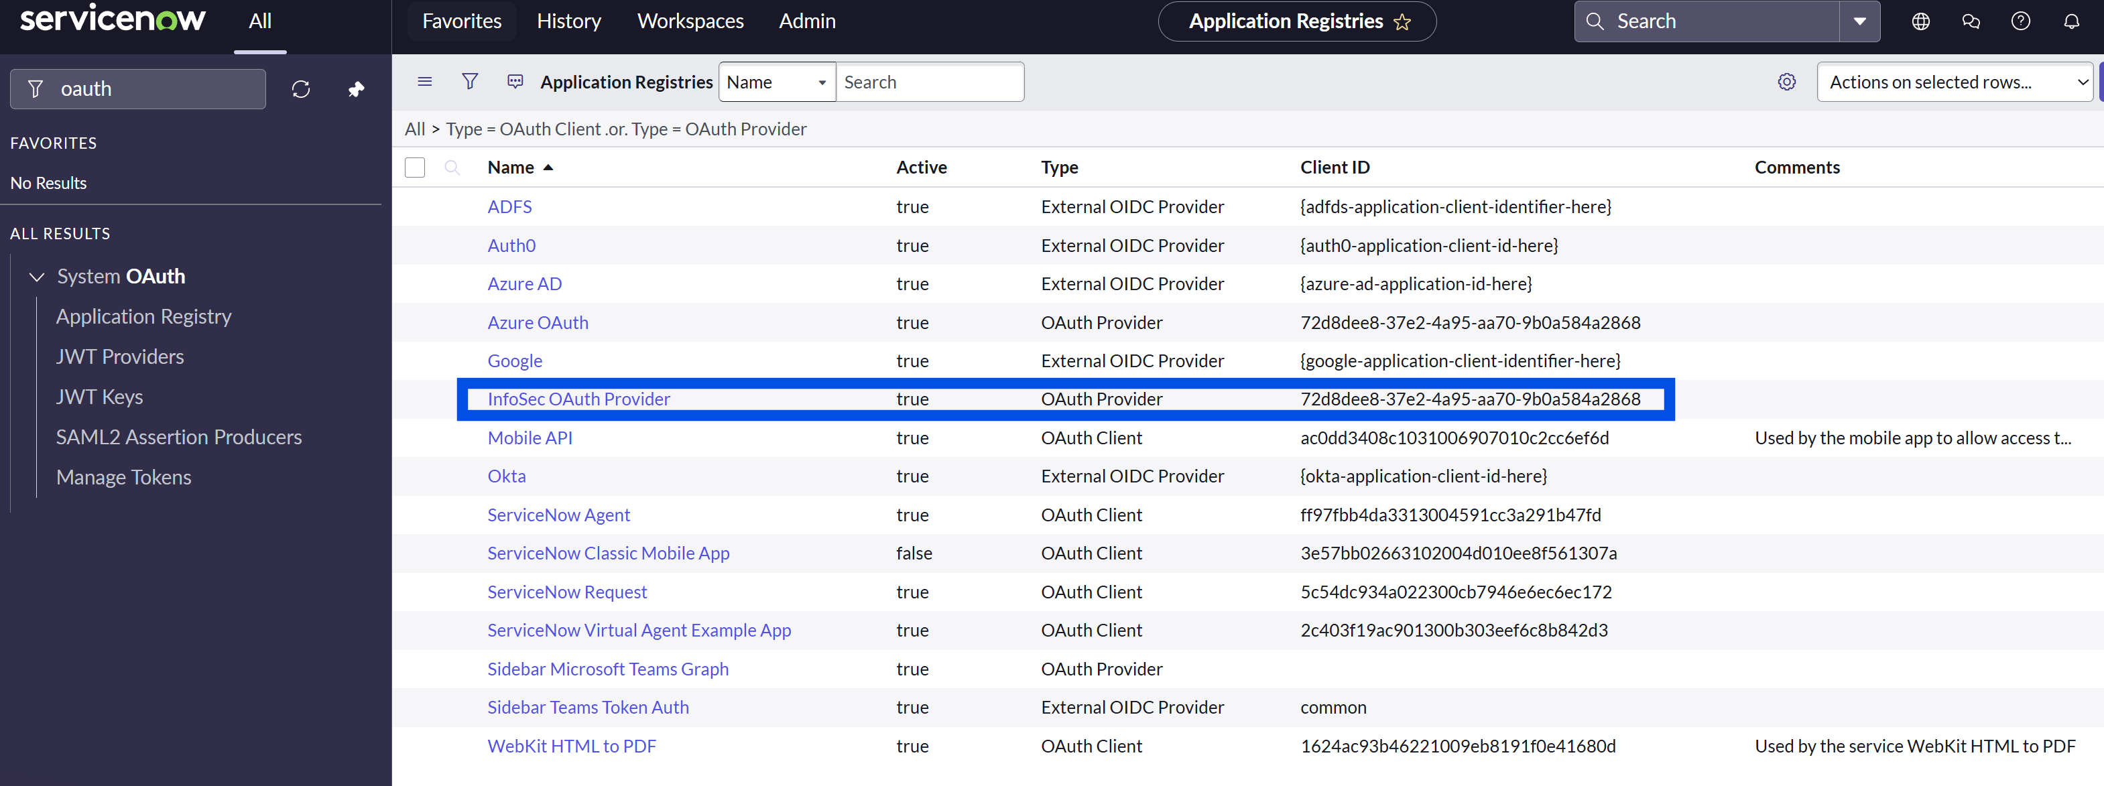Open the History menu
Image resolution: width=2104 pixels, height=786 pixels.
[x=568, y=21]
